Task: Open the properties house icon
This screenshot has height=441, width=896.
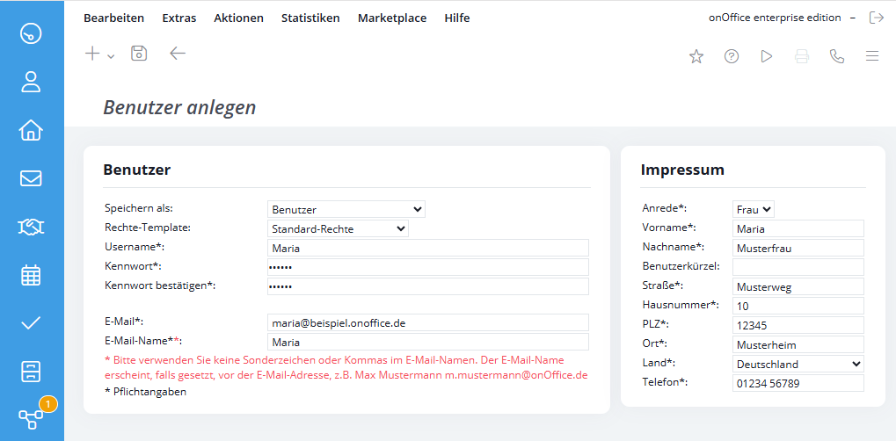Action: [x=31, y=130]
